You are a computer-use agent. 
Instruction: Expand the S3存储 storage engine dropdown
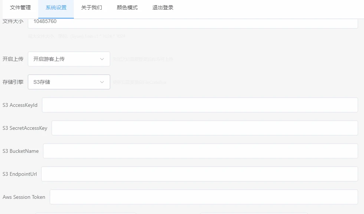[x=69, y=82]
